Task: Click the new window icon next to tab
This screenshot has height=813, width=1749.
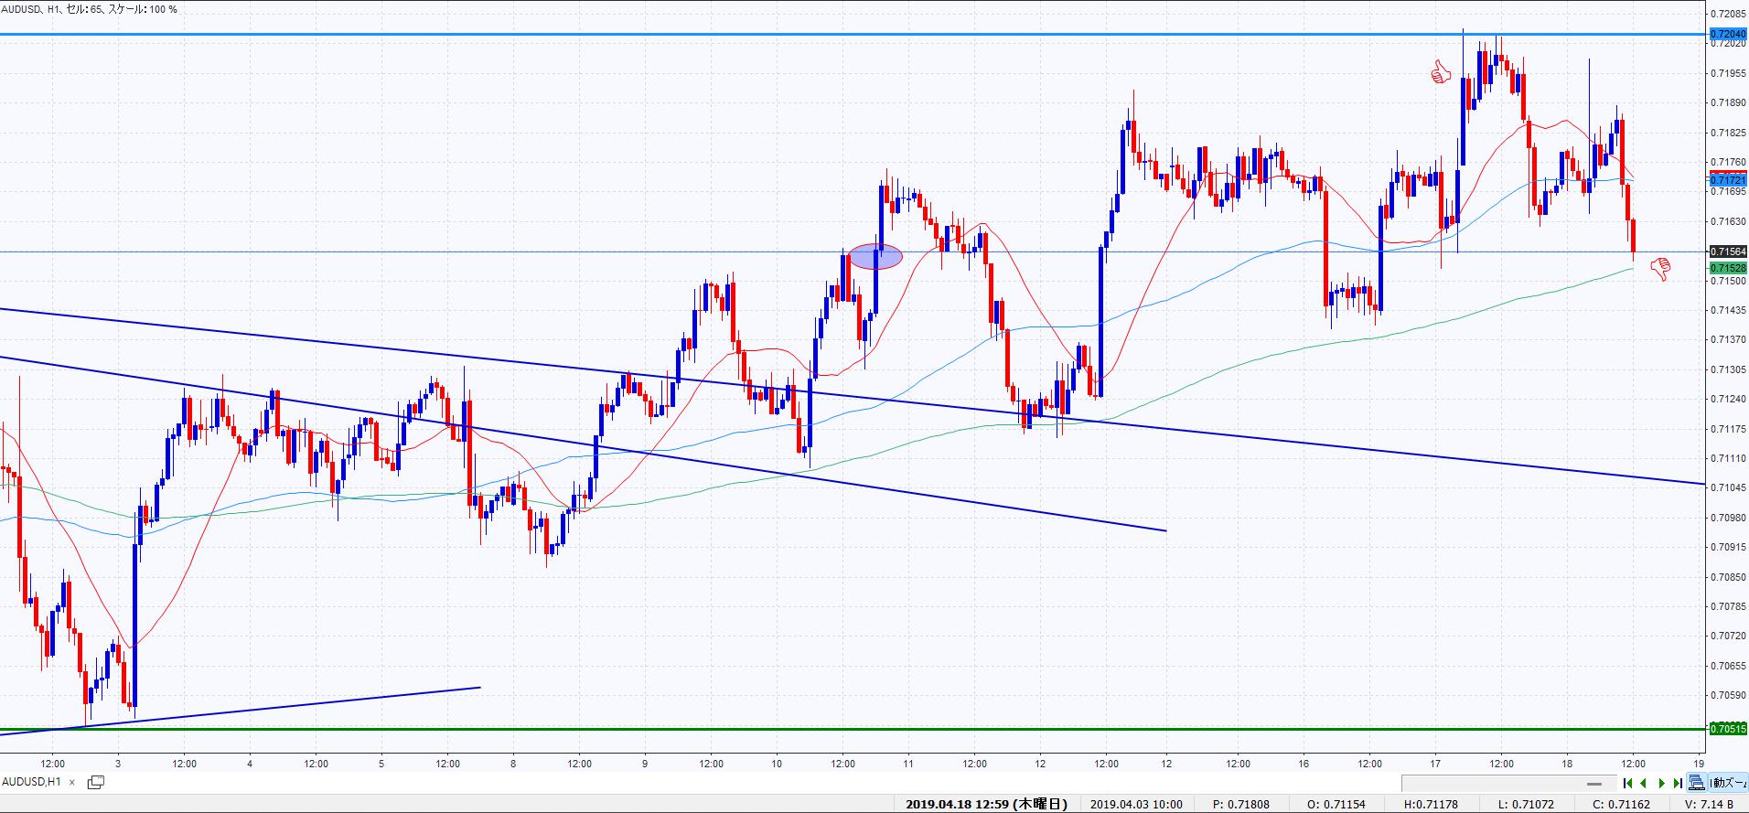Action: (x=96, y=782)
